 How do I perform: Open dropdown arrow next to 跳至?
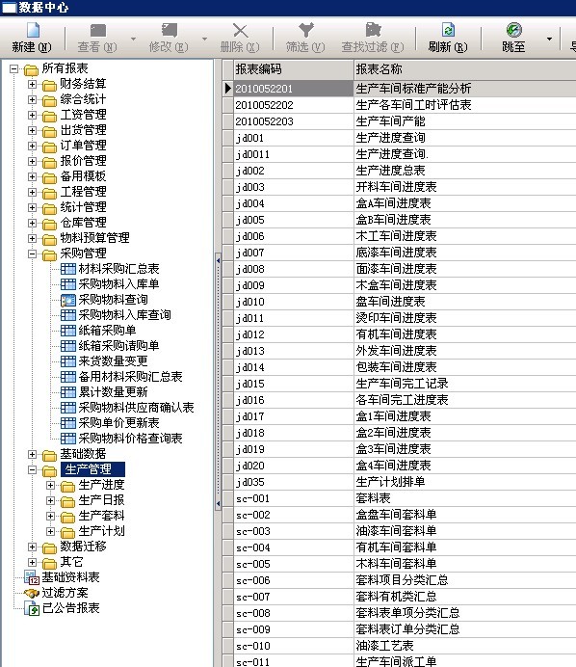click(549, 40)
